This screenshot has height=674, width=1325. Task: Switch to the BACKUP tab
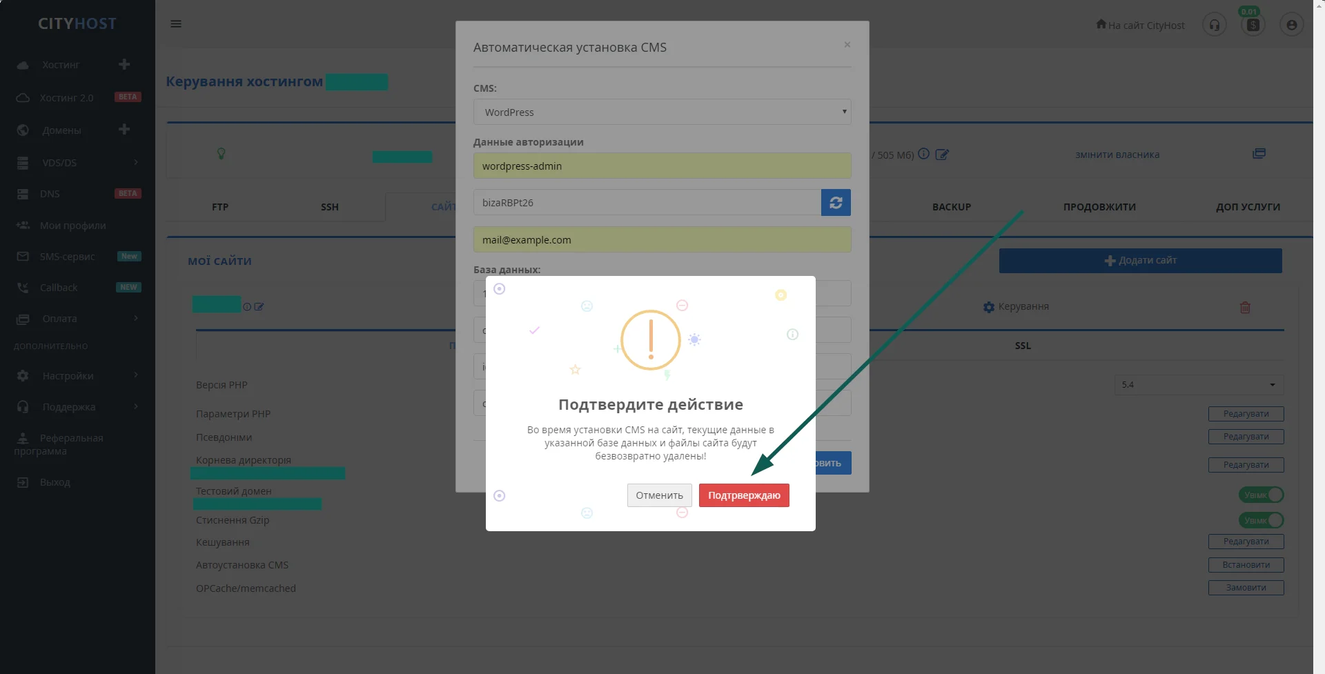coord(952,207)
